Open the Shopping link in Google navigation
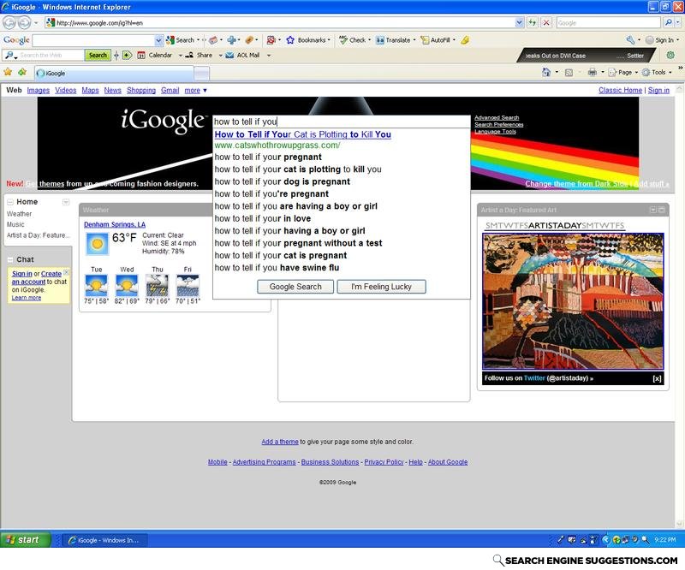The width and height of the screenshot is (685, 570). click(141, 91)
